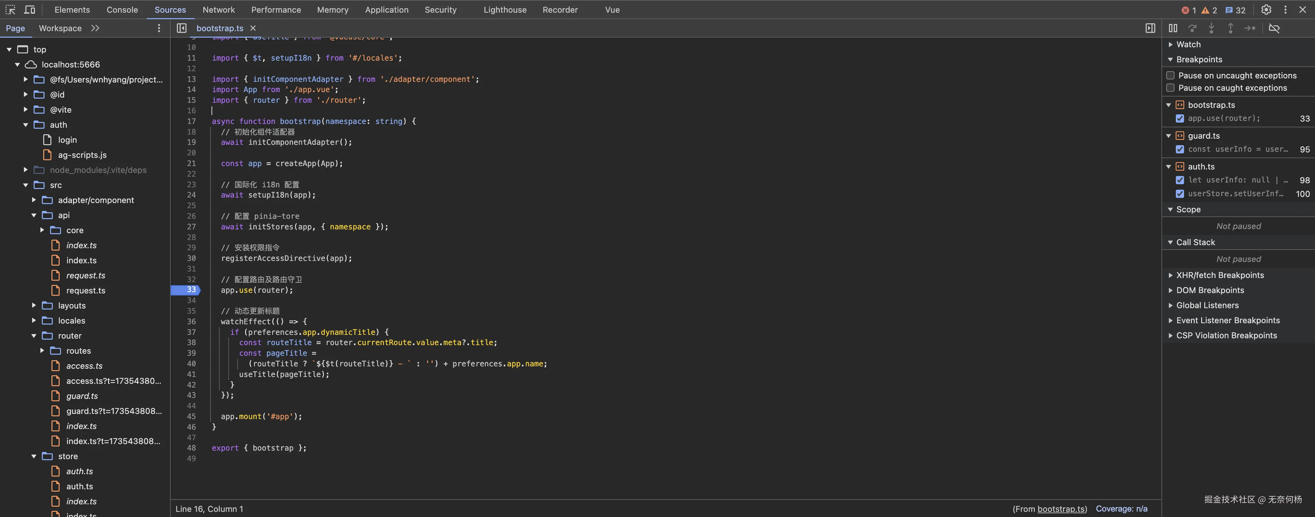Toggle the device toolbar icon
The width and height of the screenshot is (1315, 517).
pos(29,10)
